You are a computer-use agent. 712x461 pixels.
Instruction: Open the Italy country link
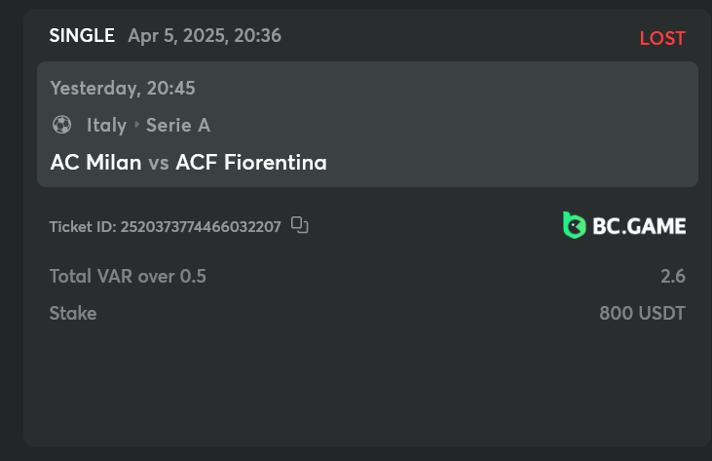click(x=106, y=125)
